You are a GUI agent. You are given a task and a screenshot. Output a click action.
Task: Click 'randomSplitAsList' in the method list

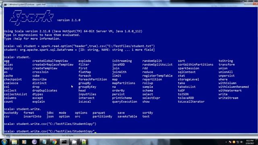158,64
